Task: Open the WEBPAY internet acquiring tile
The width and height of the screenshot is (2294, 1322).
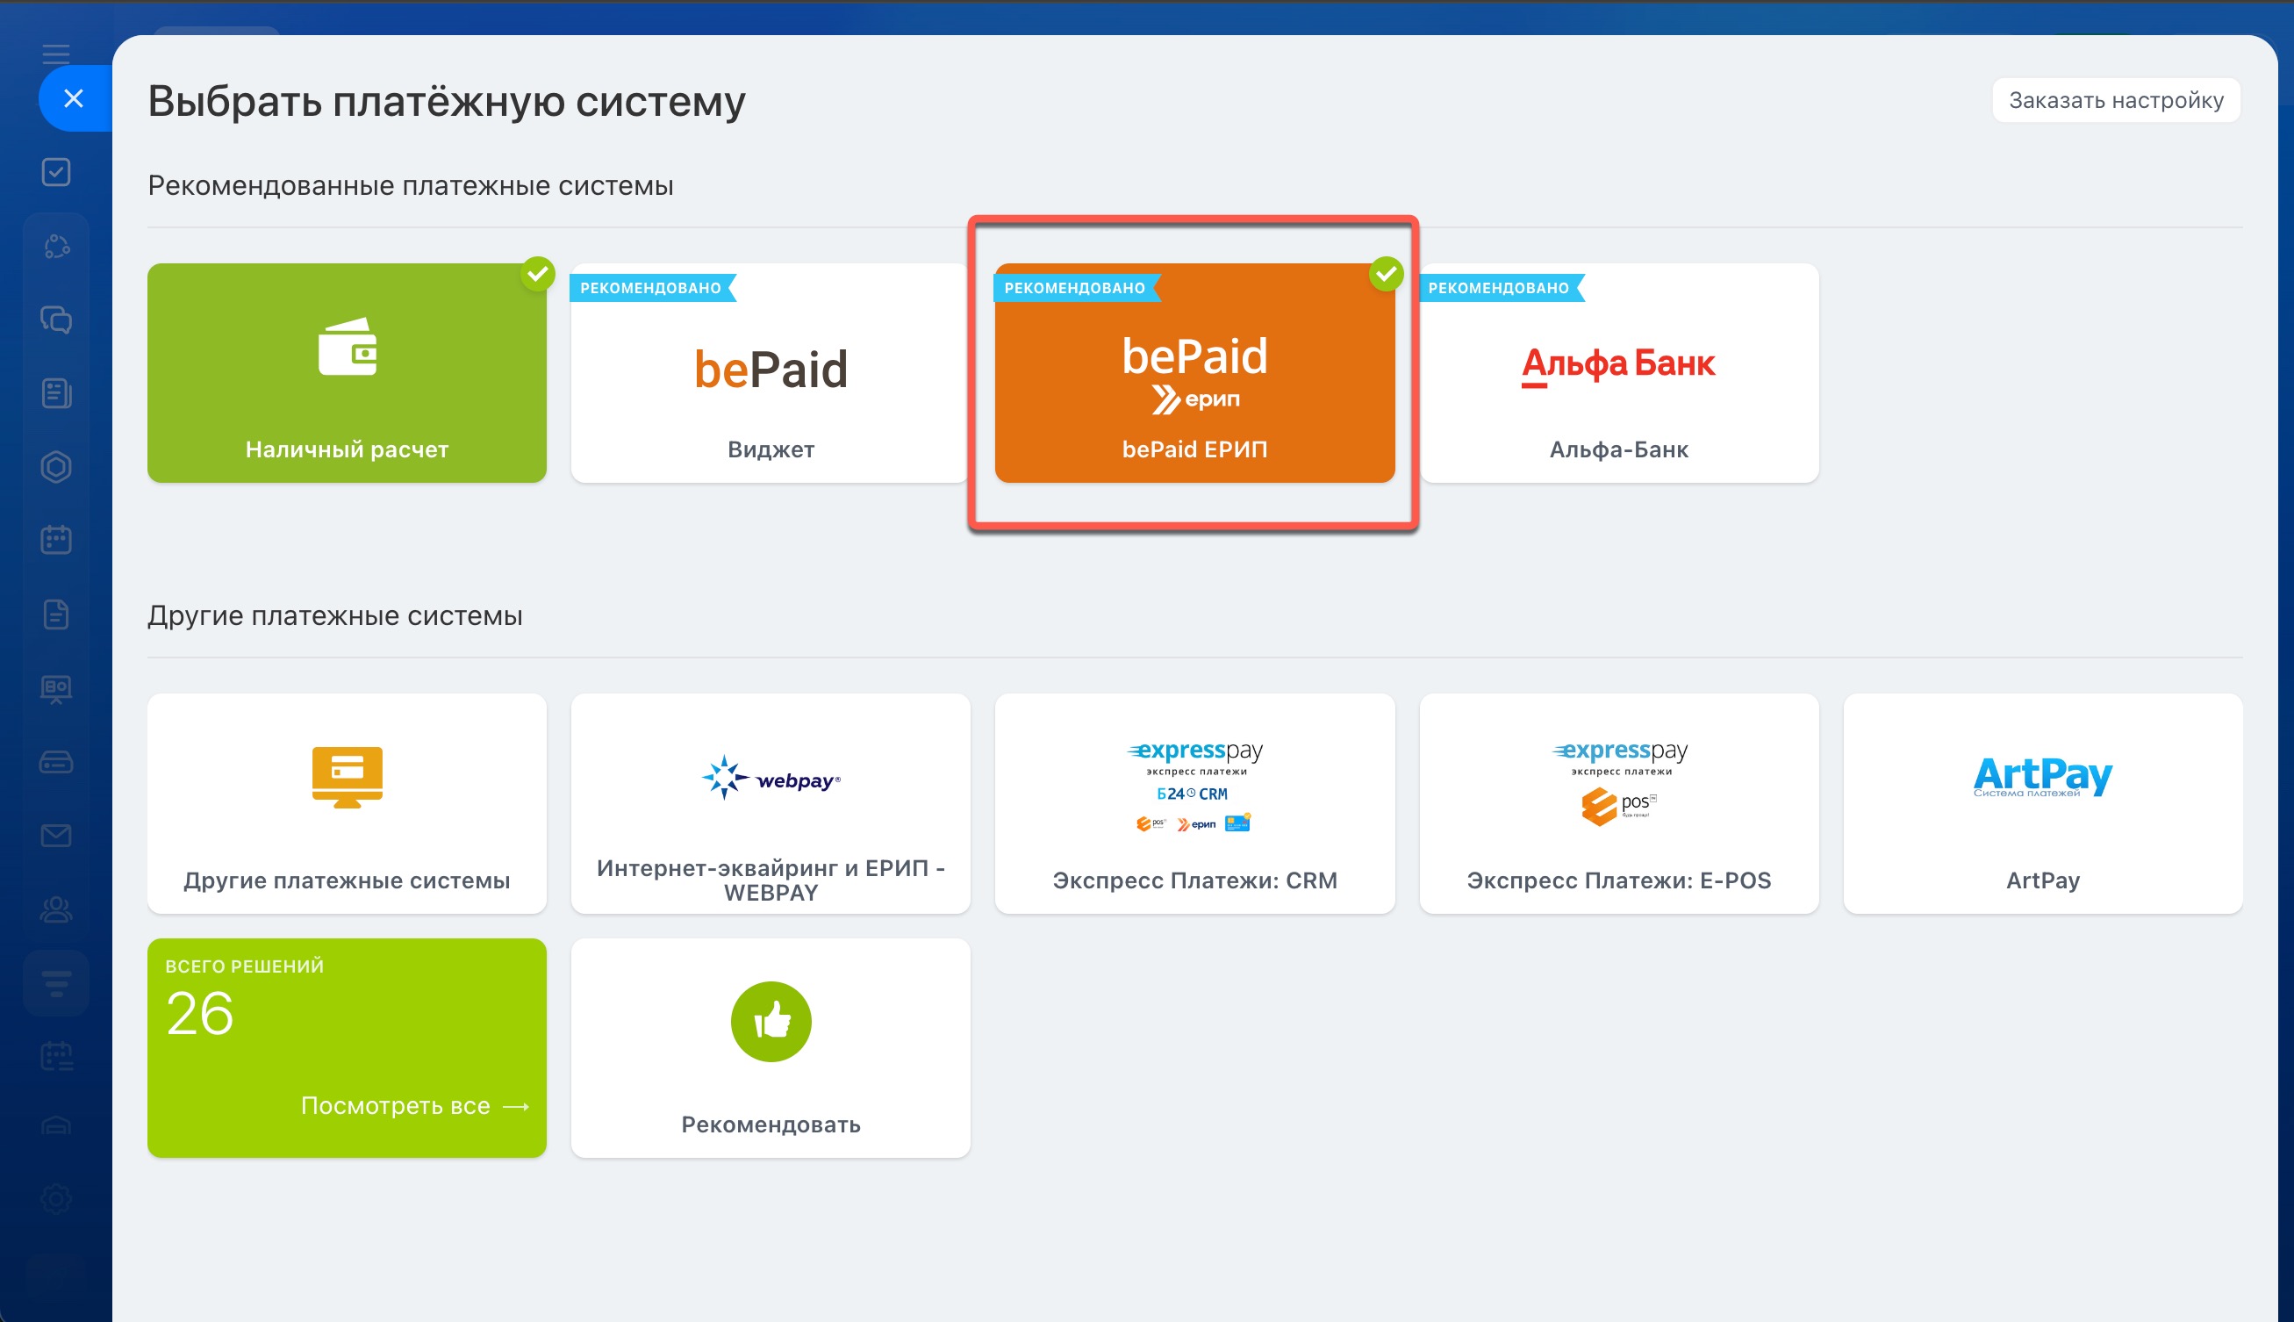Action: (771, 803)
